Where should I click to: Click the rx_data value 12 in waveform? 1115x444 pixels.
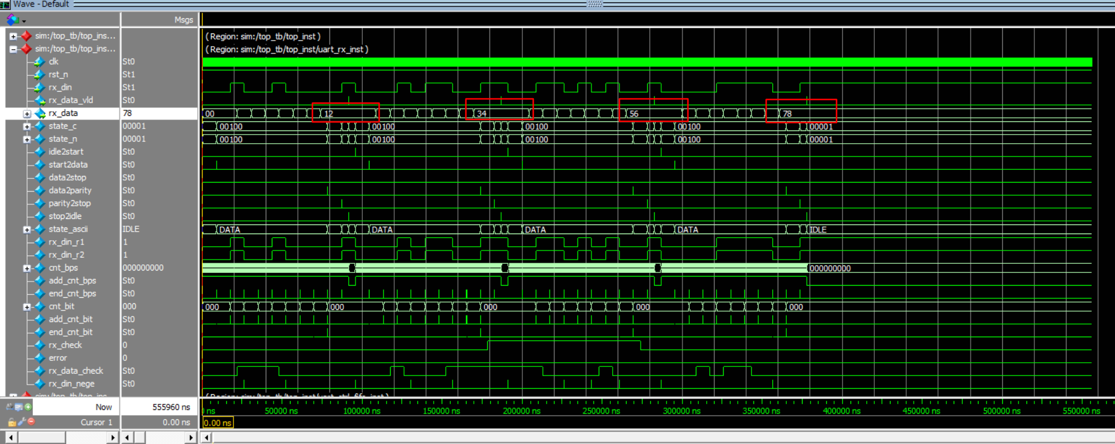point(328,114)
